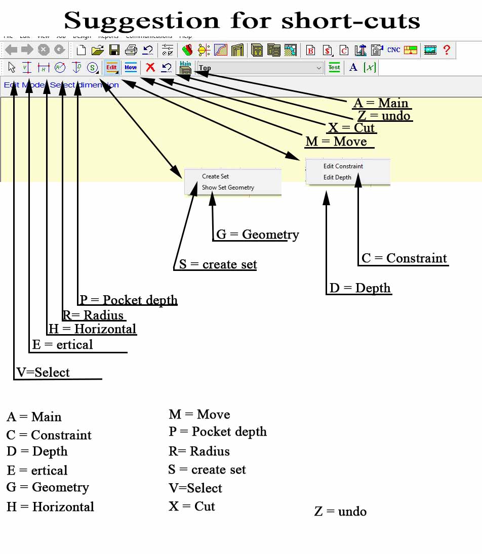Toggle the Test mode button
Screen dimensions: 482x554
click(334, 68)
